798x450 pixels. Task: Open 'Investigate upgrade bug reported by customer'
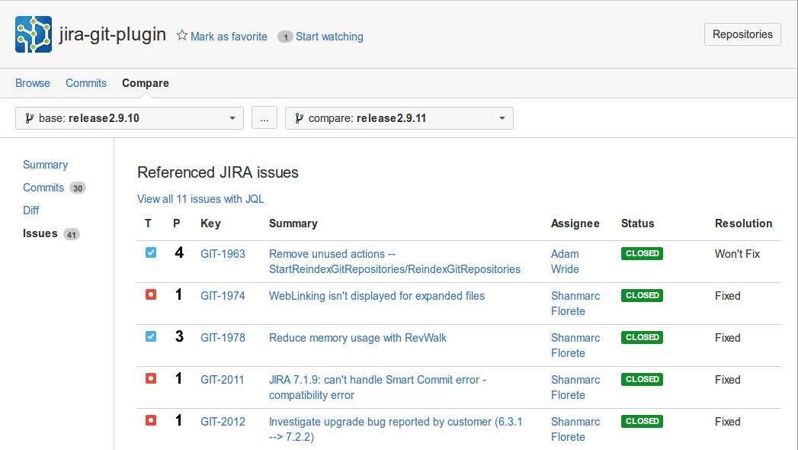pos(396,429)
